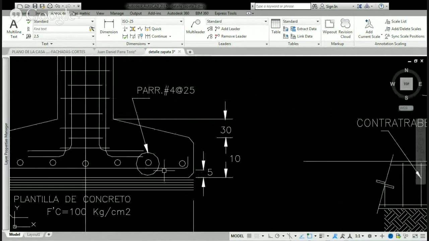This screenshot has width=429, height=241.
Task: Open the 1:1 annotation scale dropdown
Action: (x=360, y=236)
